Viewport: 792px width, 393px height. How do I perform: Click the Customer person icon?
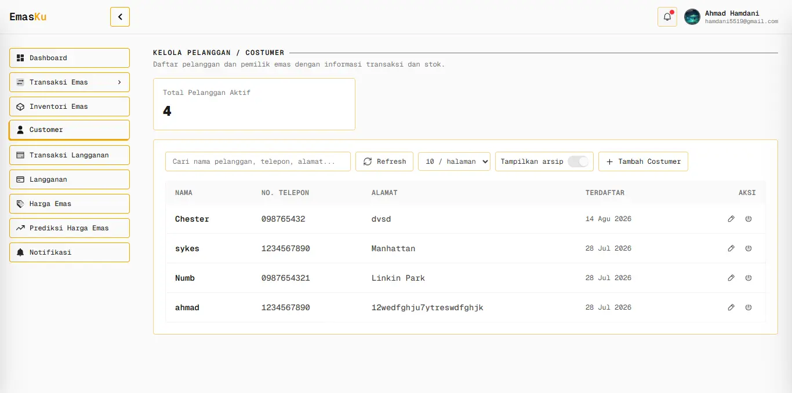[20, 130]
